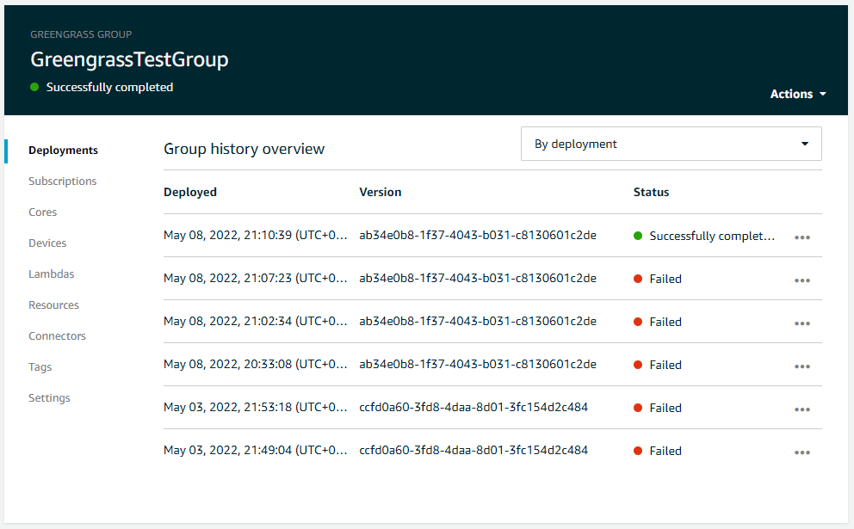Click Successfully complet... status in table
The width and height of the screenshot is (854, 529).
[703, 236]
